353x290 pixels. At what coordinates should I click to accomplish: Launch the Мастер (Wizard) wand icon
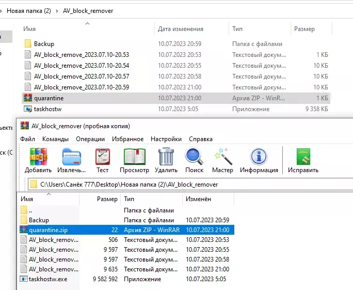click(222, 157)
